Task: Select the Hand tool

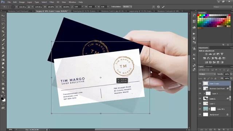Action: pos(3,88)
